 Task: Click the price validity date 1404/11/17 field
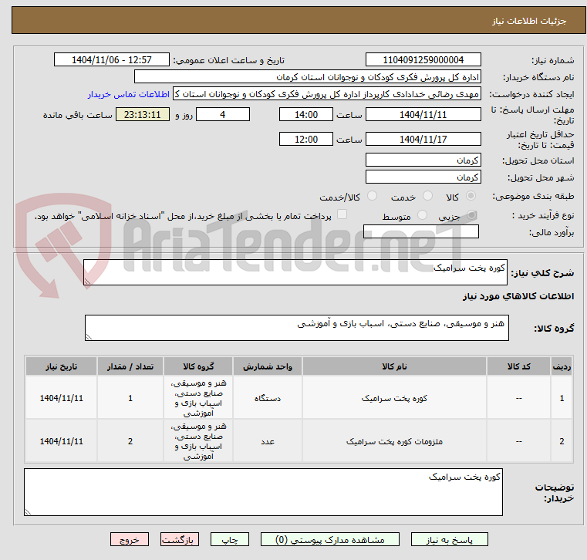[x=423, y=140]
